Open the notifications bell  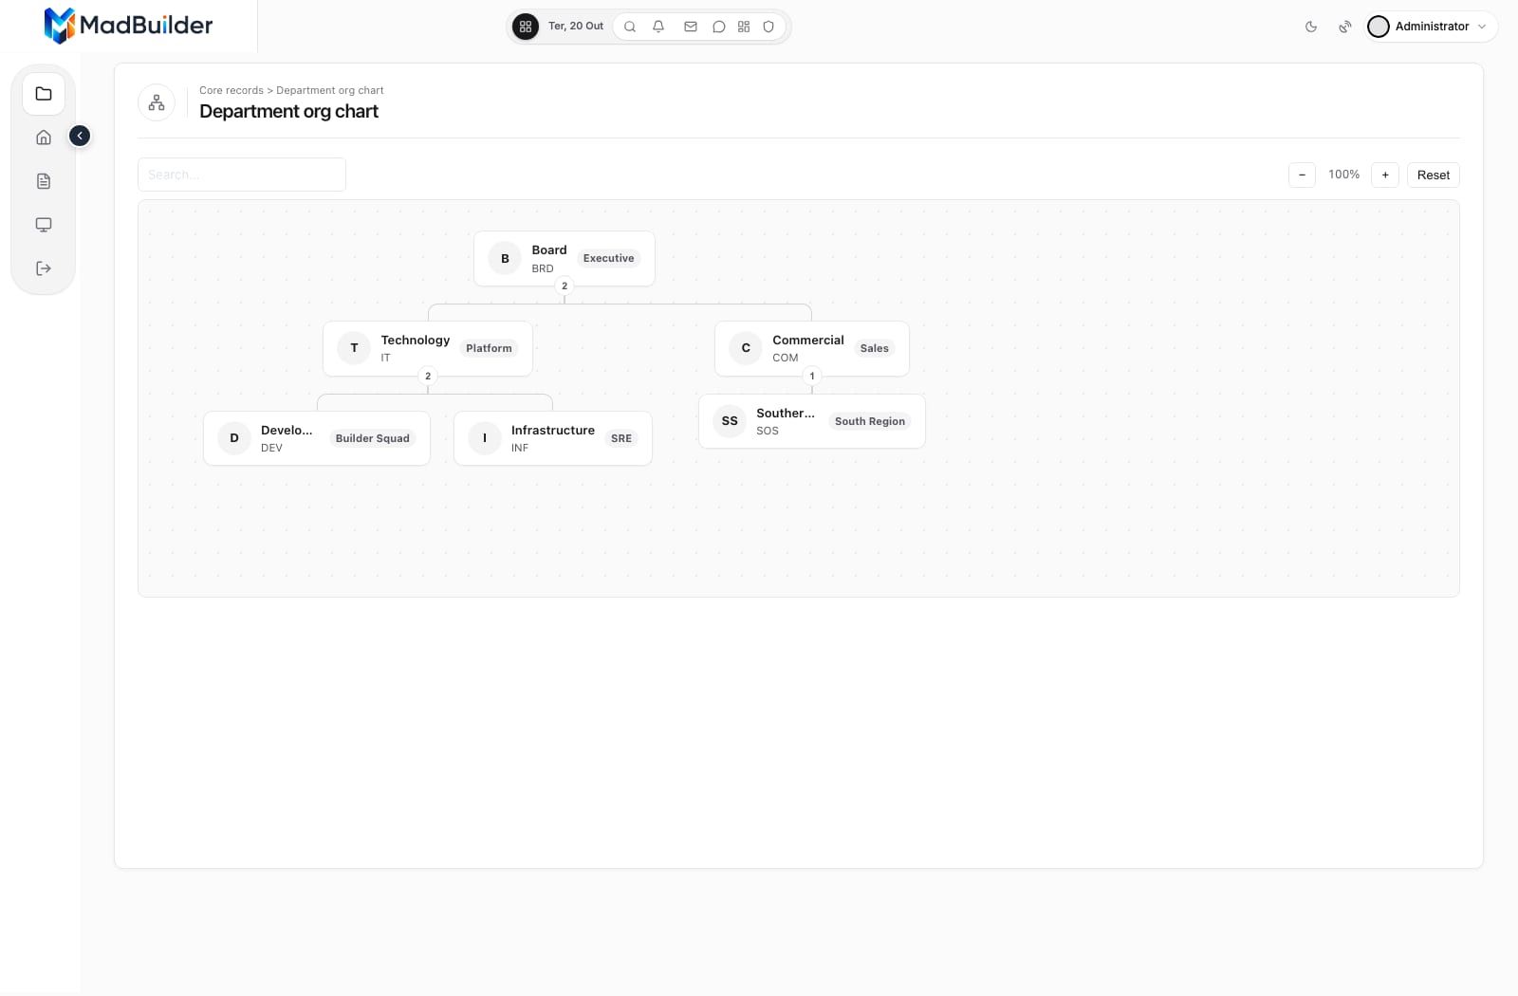(x=658, y=27)
